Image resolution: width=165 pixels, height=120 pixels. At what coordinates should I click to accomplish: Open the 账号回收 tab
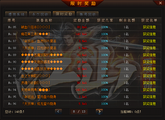coord(87,14)
